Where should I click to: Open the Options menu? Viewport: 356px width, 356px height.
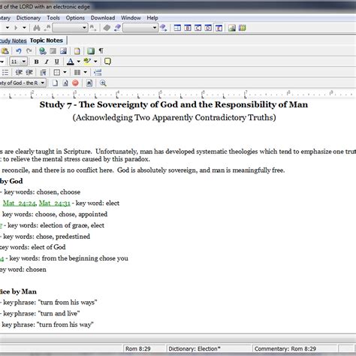(x=75, y=18)
